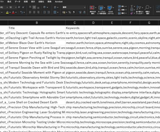
Task: Open the Acrobat ribbon tab
Action: pos(59,2)
